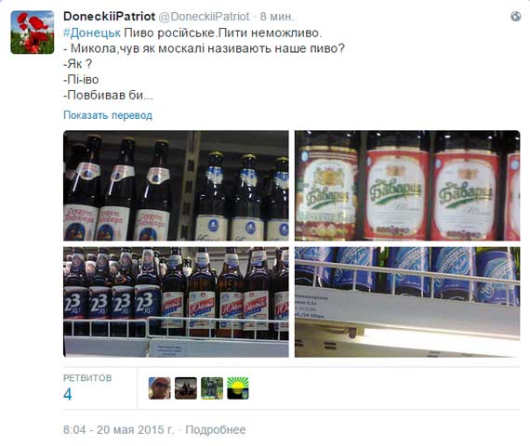The image size is (530, 446).
Task: Open the third retweeter avatar, green field image
Action: tap(212, 388)
